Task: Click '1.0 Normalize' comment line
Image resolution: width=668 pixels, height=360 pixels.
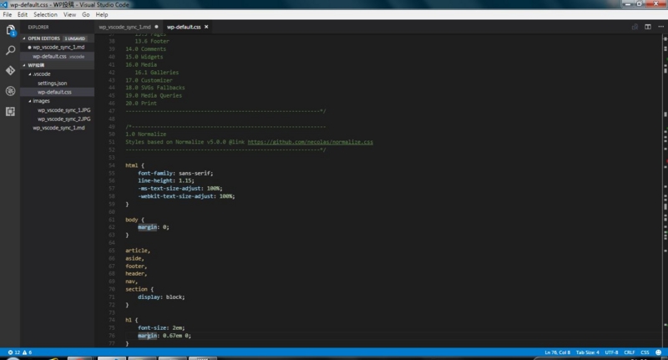Action: (145, 134)
